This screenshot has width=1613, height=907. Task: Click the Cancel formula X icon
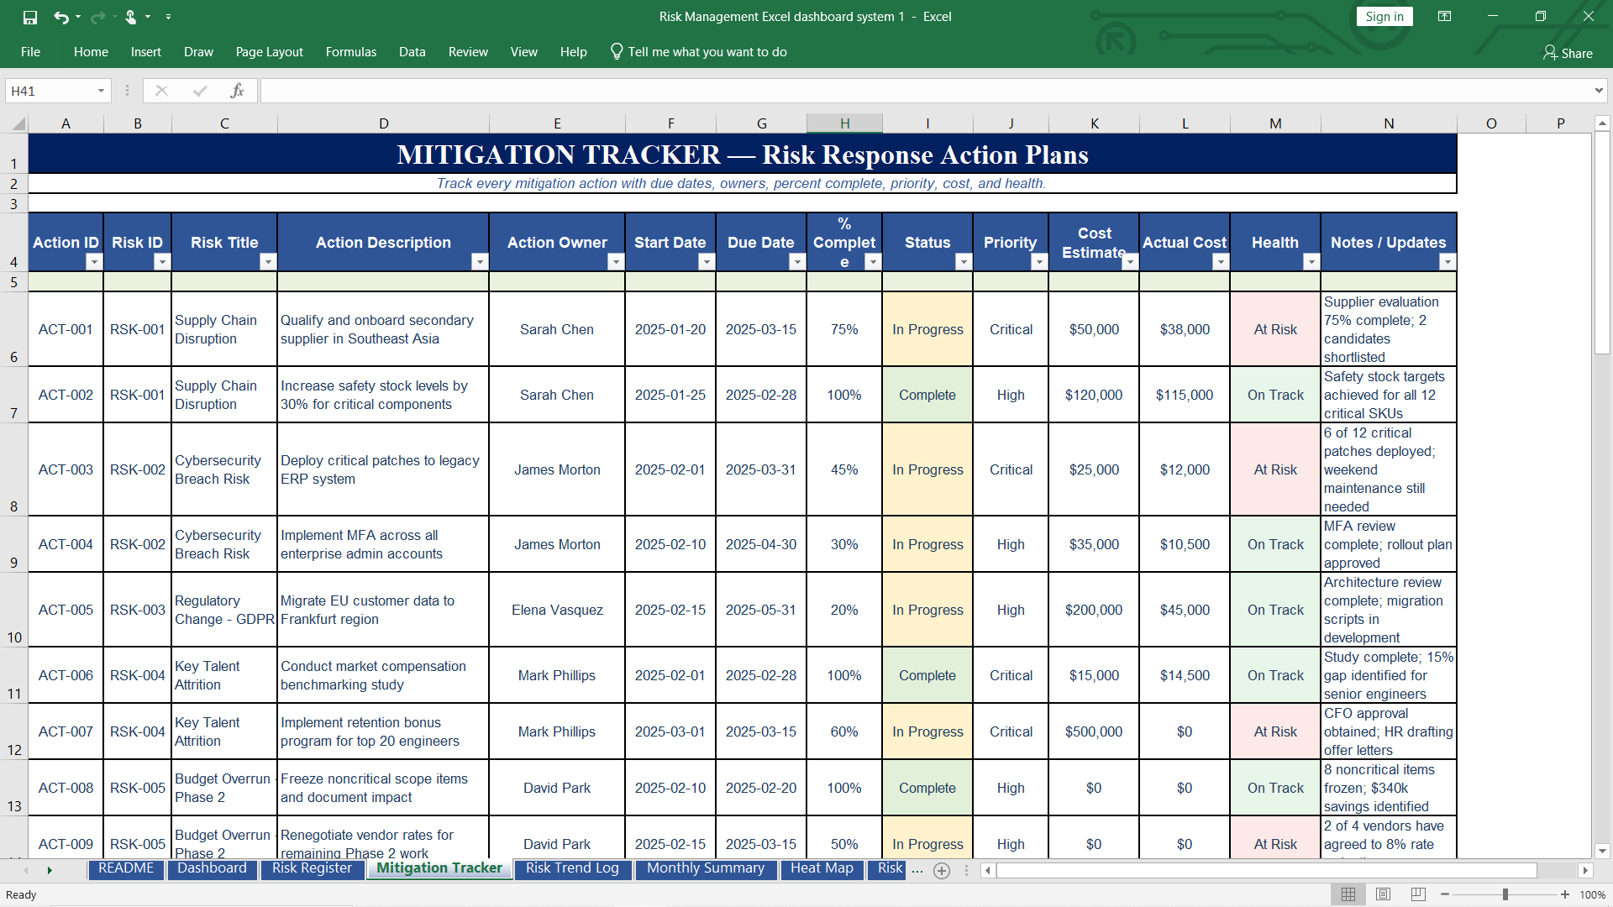pyautogui.click(x=162, y=91)
